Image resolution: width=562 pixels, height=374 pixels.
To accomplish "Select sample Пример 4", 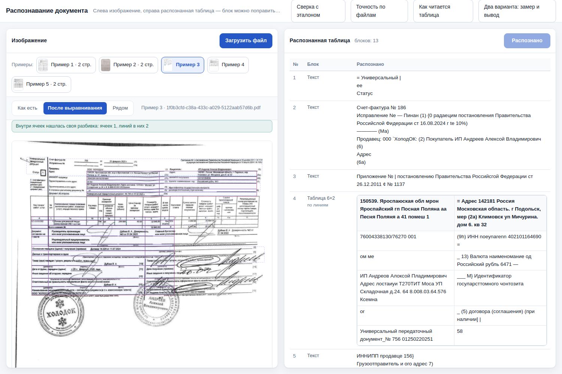I will pyautogui.click(x=228, y=65).
